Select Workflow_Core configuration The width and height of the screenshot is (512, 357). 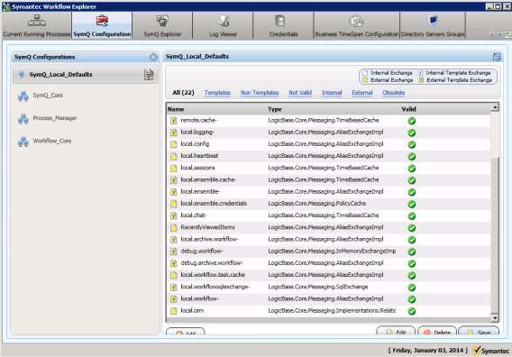52,142
